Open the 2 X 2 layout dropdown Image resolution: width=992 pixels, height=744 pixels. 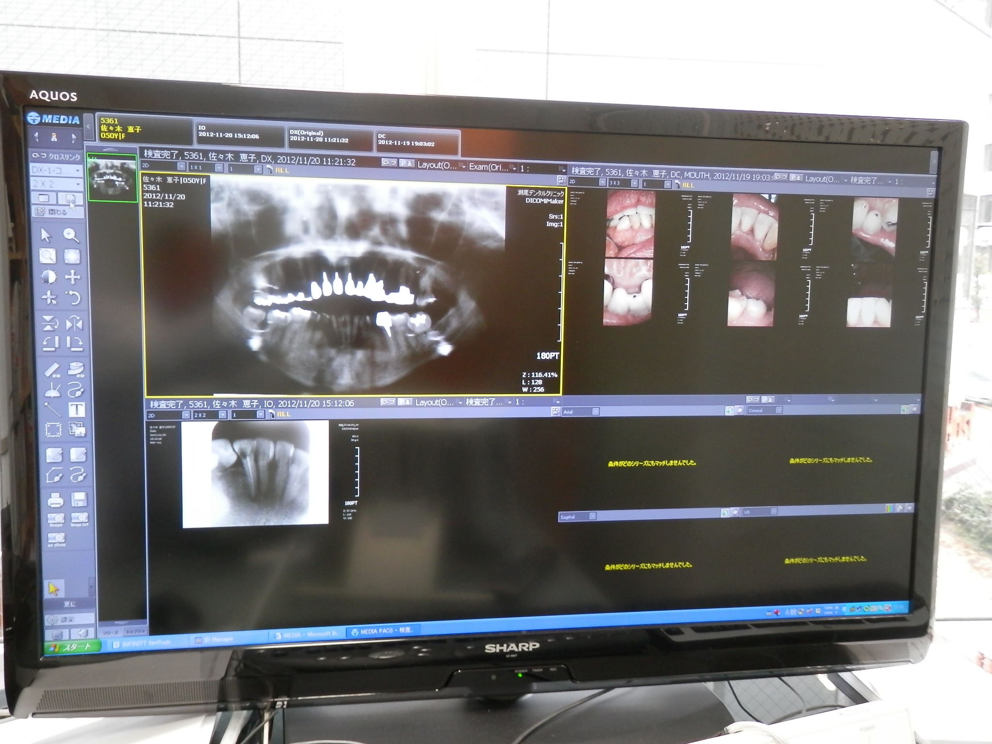(57, 184)
